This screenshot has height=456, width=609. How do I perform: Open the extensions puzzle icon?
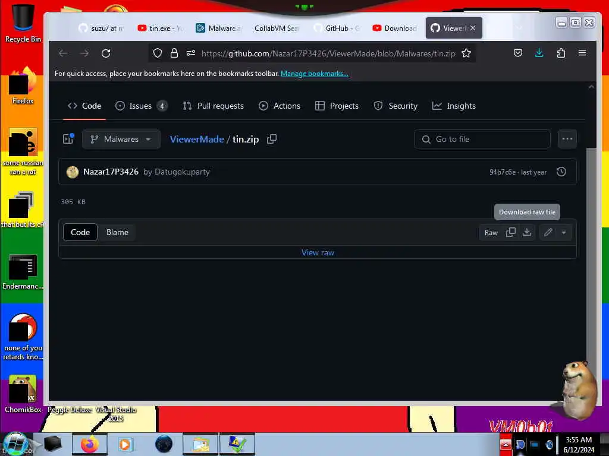coord(561,53)
